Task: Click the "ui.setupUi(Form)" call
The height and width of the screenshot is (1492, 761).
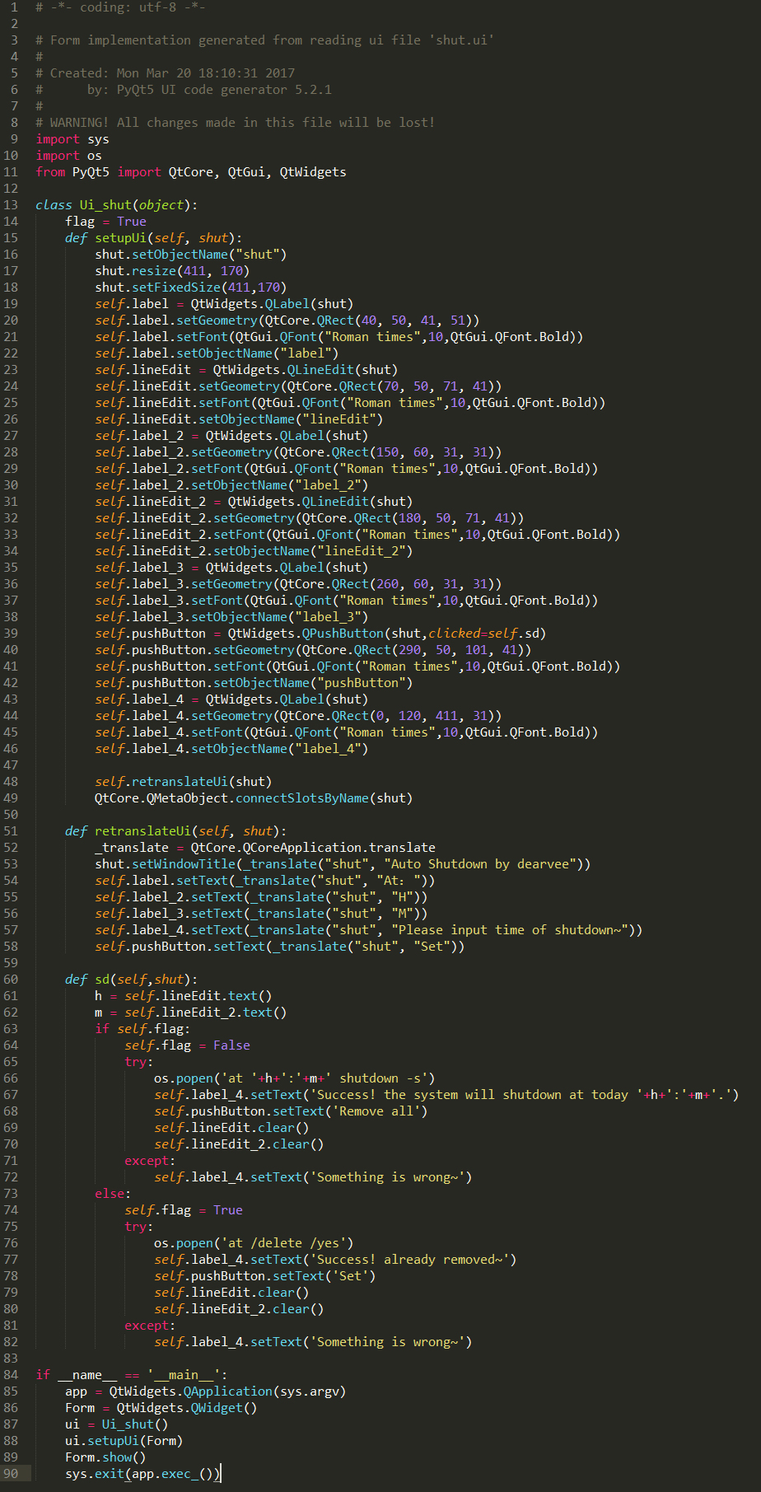Action: (x=124, y=1441)
